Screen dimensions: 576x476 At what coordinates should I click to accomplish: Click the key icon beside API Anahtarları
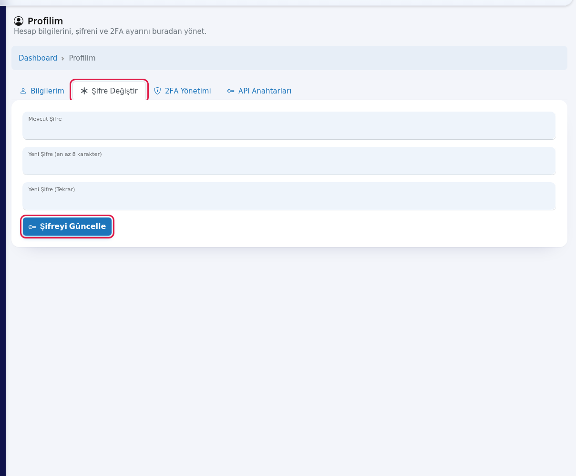click(231, 91)
